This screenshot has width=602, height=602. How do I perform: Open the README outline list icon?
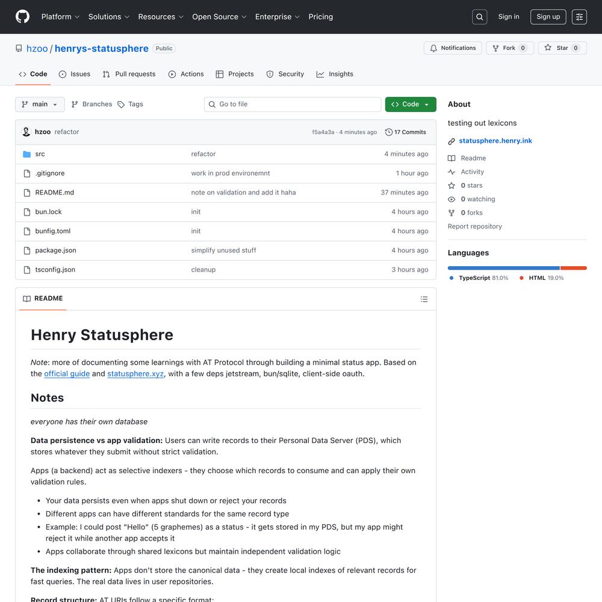[424, 299]
